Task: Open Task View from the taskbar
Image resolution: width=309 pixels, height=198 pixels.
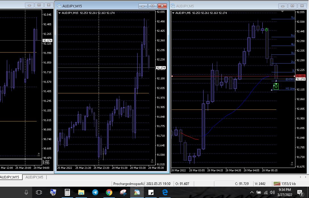Action: [x=39, y=192]
